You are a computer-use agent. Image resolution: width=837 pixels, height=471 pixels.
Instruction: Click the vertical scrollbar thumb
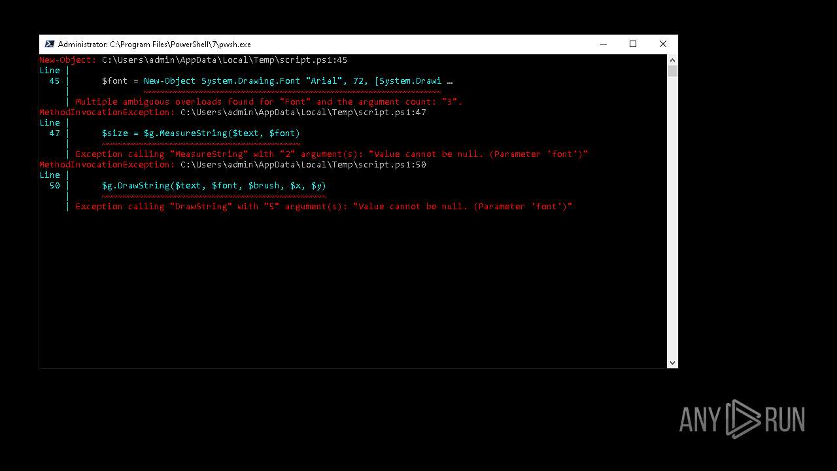(672, 71)
